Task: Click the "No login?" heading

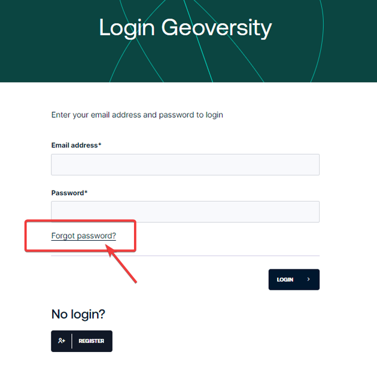Action: click(x=78, y=314)
